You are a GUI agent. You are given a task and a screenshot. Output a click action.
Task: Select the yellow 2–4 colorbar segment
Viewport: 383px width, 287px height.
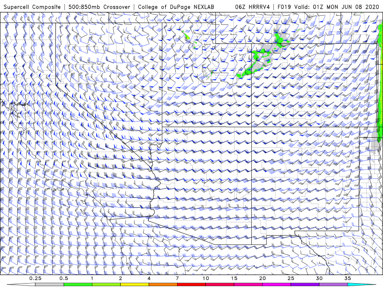pyautogui.click(x=135, y=285)
